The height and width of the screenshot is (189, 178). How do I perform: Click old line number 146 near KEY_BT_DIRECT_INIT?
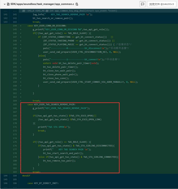pos(5,183)
